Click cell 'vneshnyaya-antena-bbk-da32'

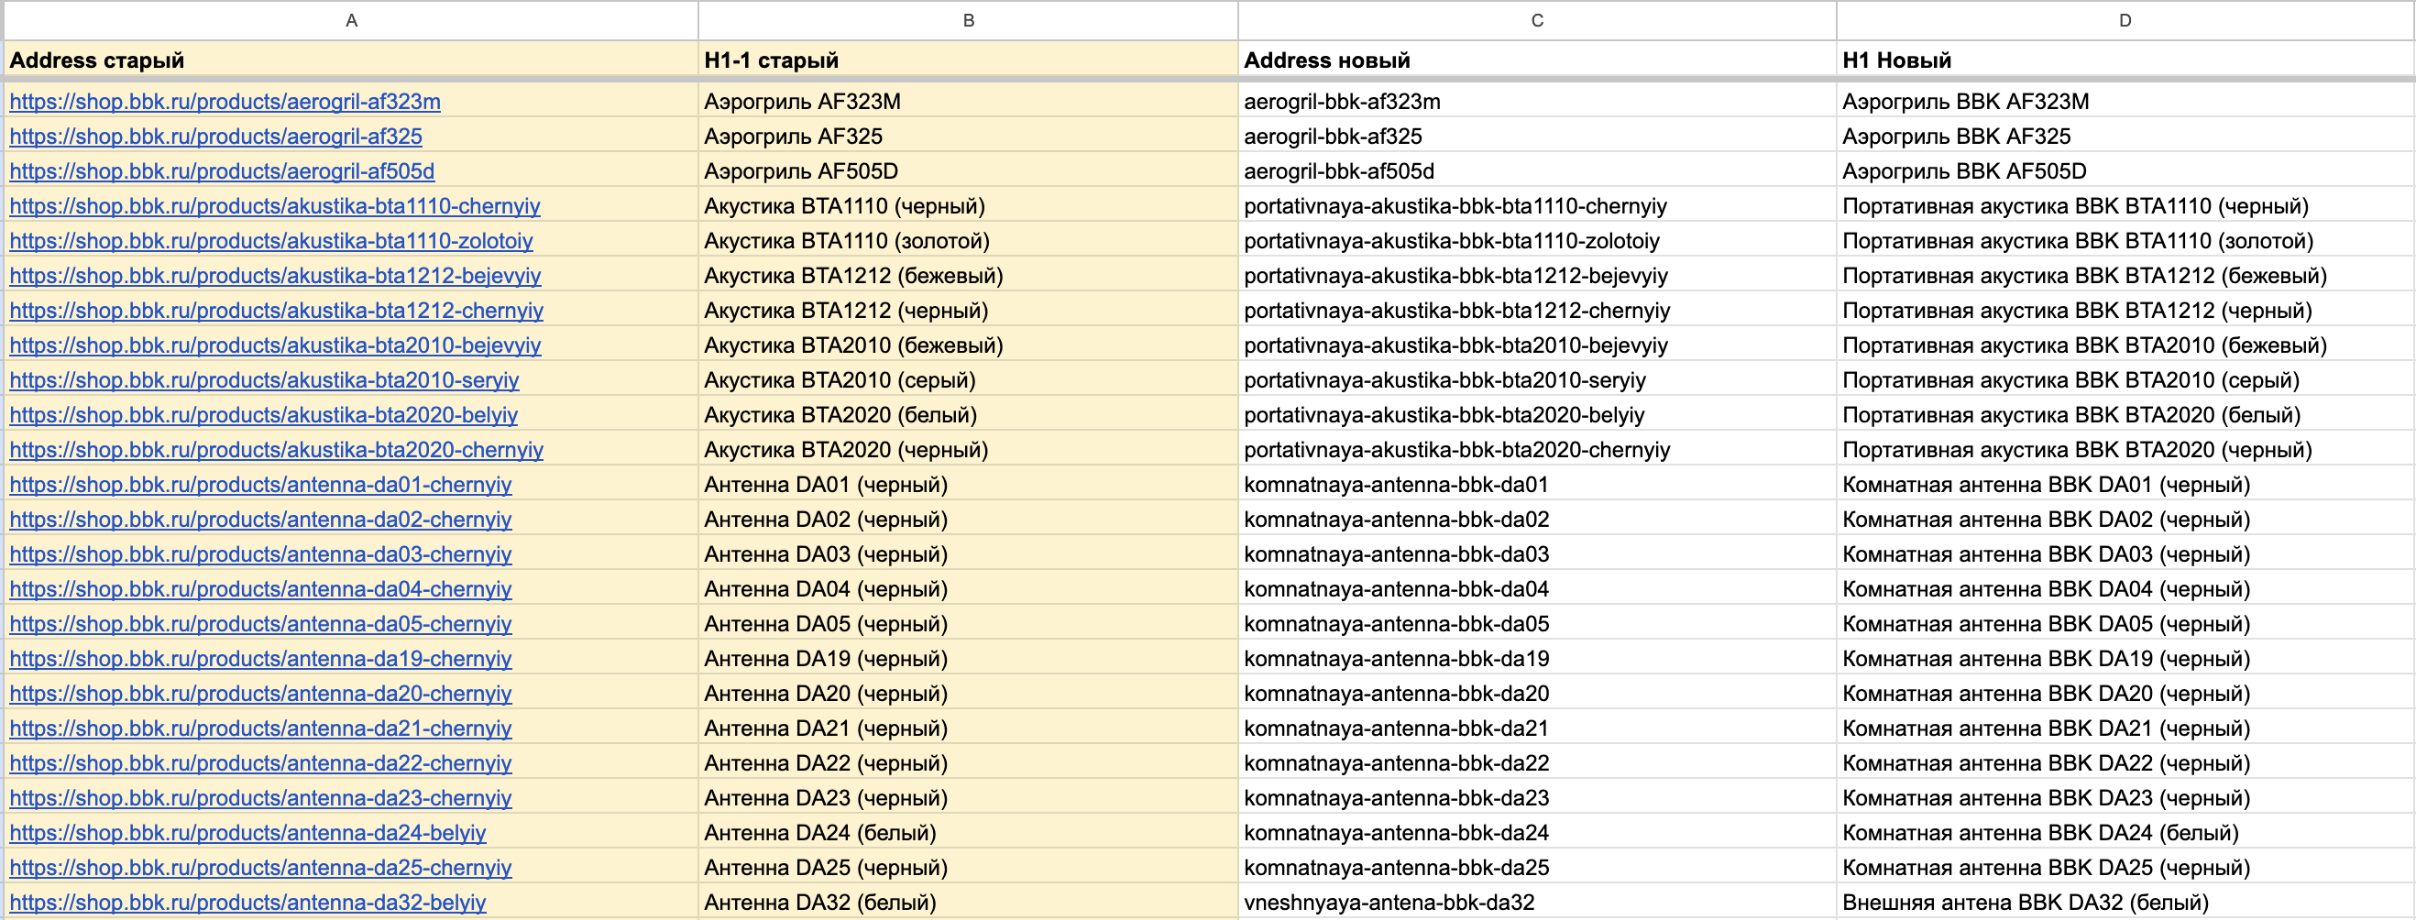[x=1537, y=902]
